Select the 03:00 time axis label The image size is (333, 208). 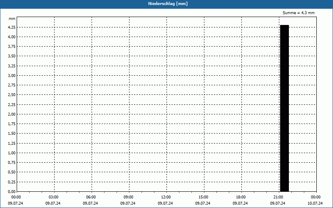coord(53,197)
